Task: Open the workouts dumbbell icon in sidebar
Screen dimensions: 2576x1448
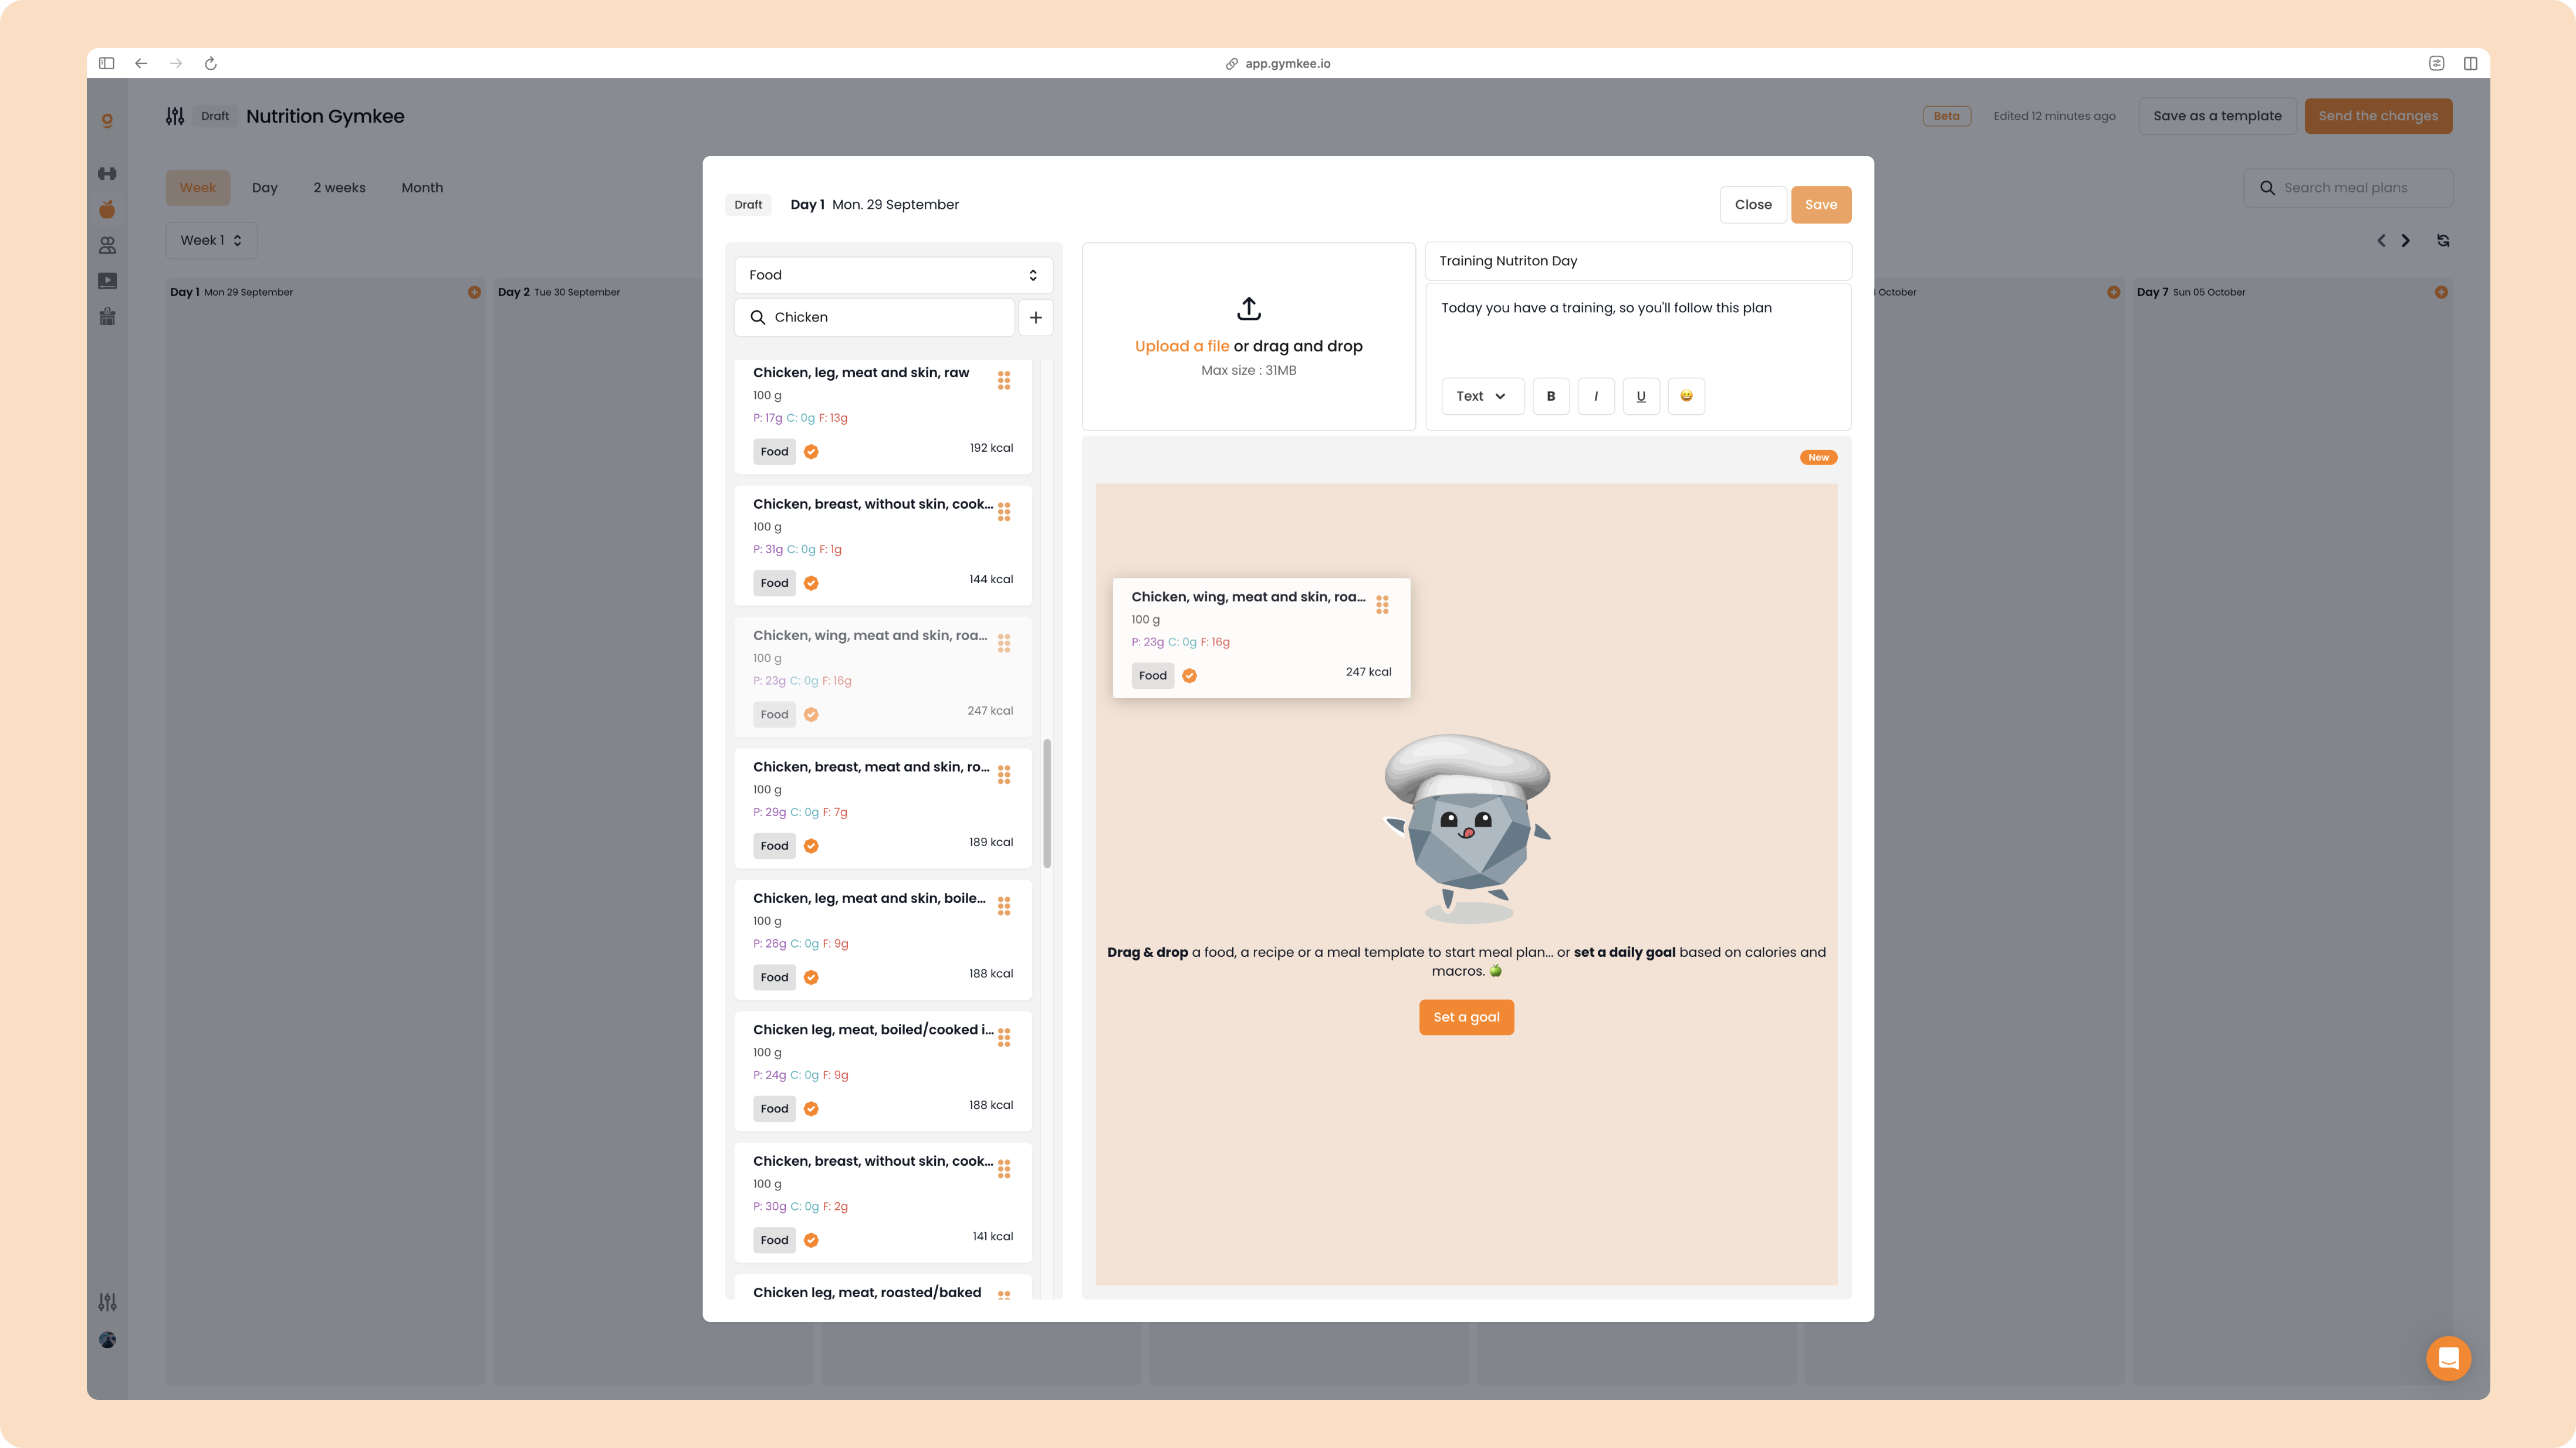Action: [107, 174]
